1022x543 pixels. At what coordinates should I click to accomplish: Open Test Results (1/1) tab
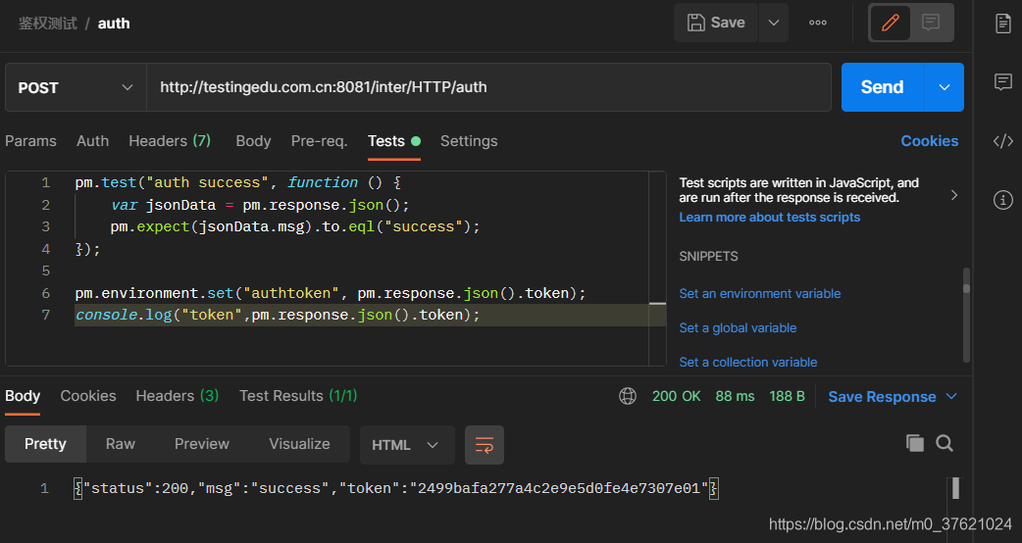click(298, 396)
